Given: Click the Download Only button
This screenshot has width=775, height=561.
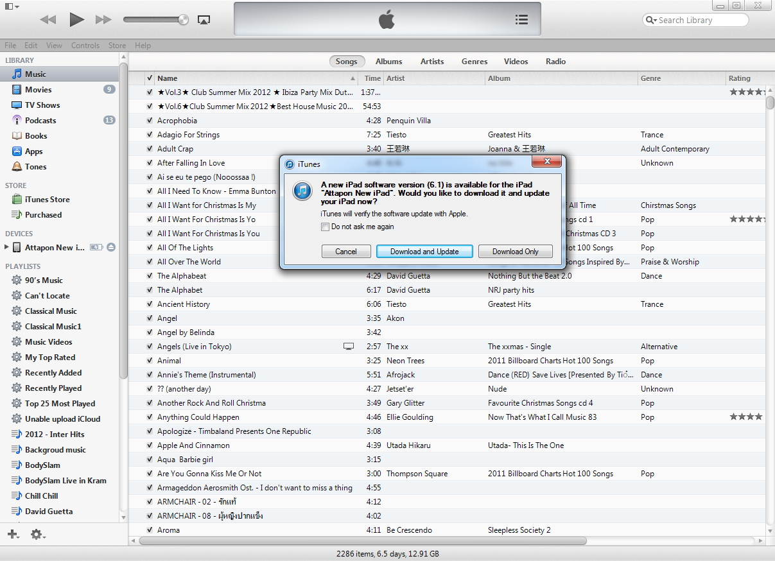Looking at the screenshot, I should 516,252.
